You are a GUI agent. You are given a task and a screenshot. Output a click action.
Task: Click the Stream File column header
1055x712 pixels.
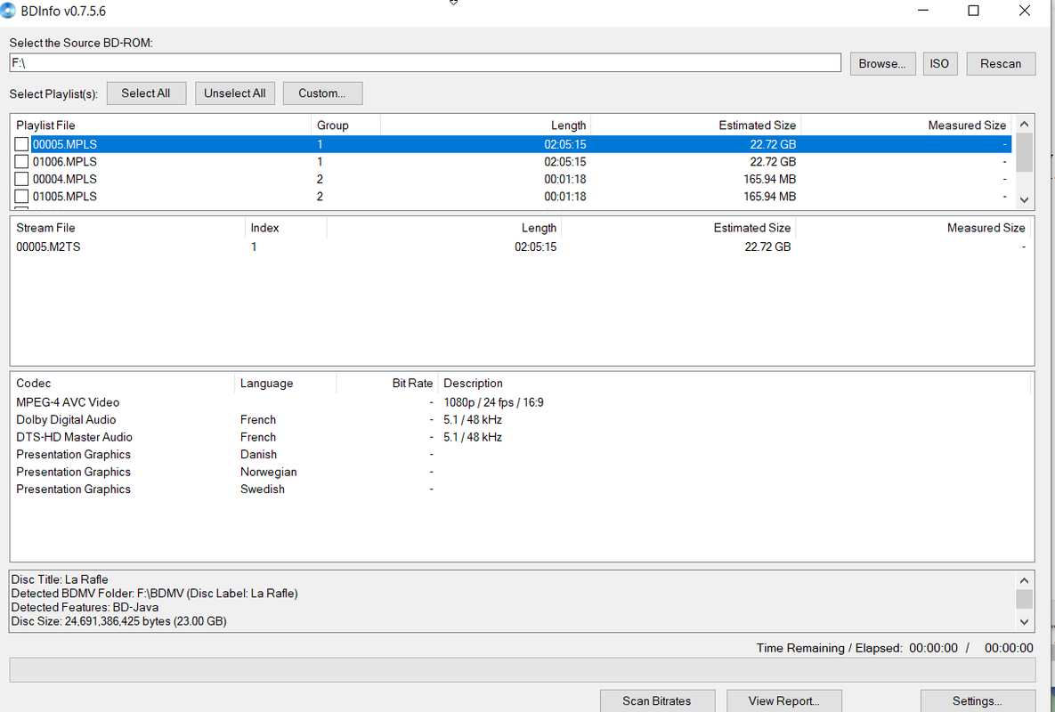pyautogui.click(x=128, y=228)
